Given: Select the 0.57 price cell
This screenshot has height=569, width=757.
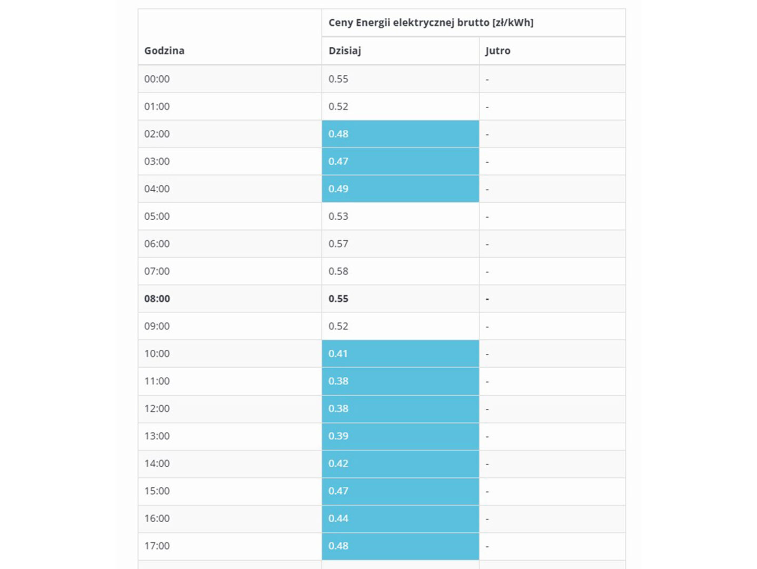Looking at the screenshot, I should pos(338,243).
